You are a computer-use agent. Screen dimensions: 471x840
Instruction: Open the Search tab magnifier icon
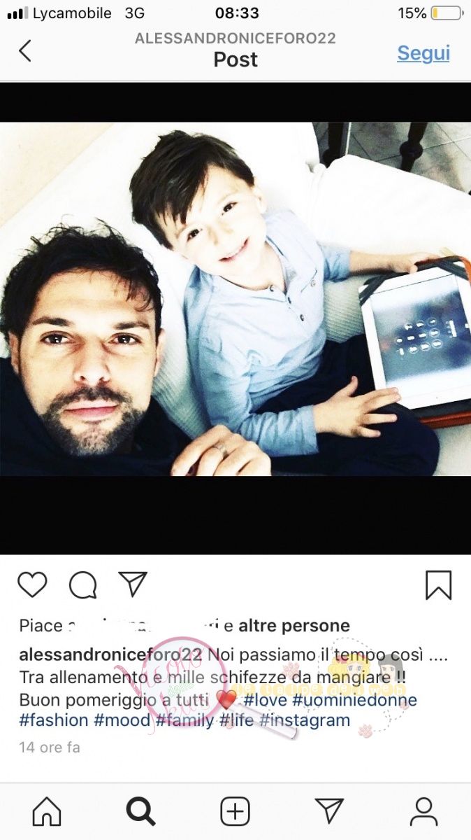click(140, 811)
